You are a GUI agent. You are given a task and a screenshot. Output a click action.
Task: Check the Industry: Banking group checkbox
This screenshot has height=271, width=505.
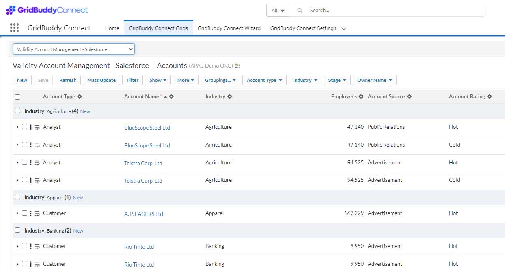(17, 230)
